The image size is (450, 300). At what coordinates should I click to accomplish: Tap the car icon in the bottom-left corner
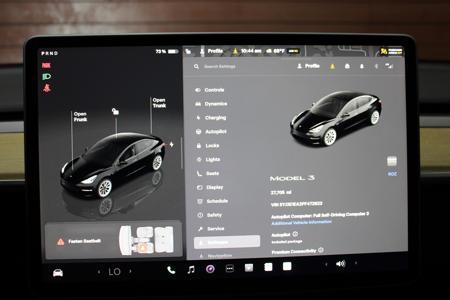pos(58,273)
